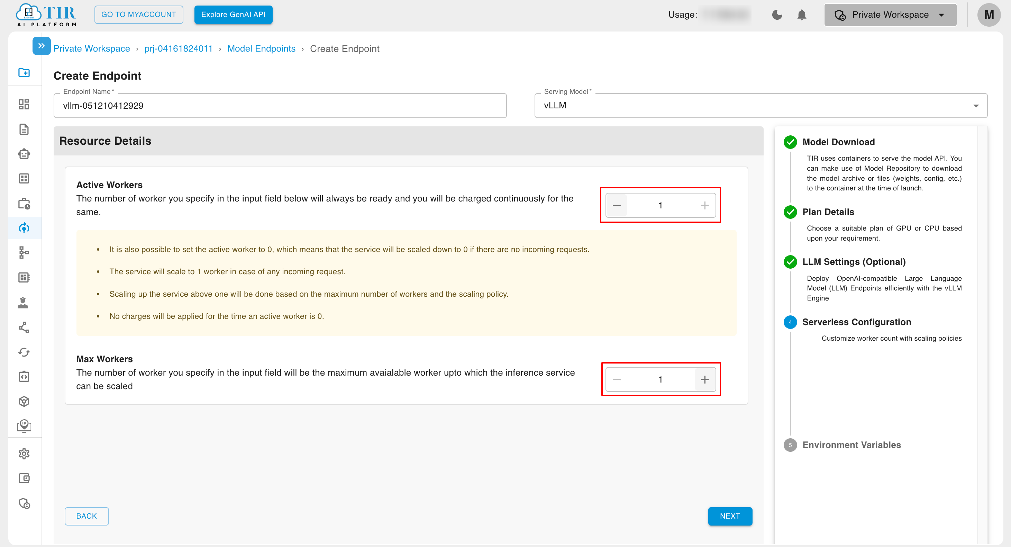Screen dimensions: 1011x547
Task: Select the Plan Details step
Action: tap(828, 212)
